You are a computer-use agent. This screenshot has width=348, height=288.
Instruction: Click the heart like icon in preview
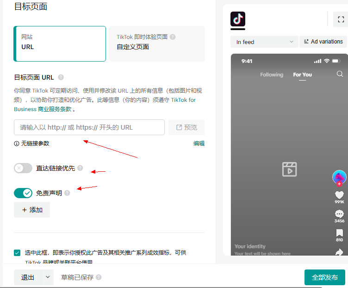click(339, 195)
